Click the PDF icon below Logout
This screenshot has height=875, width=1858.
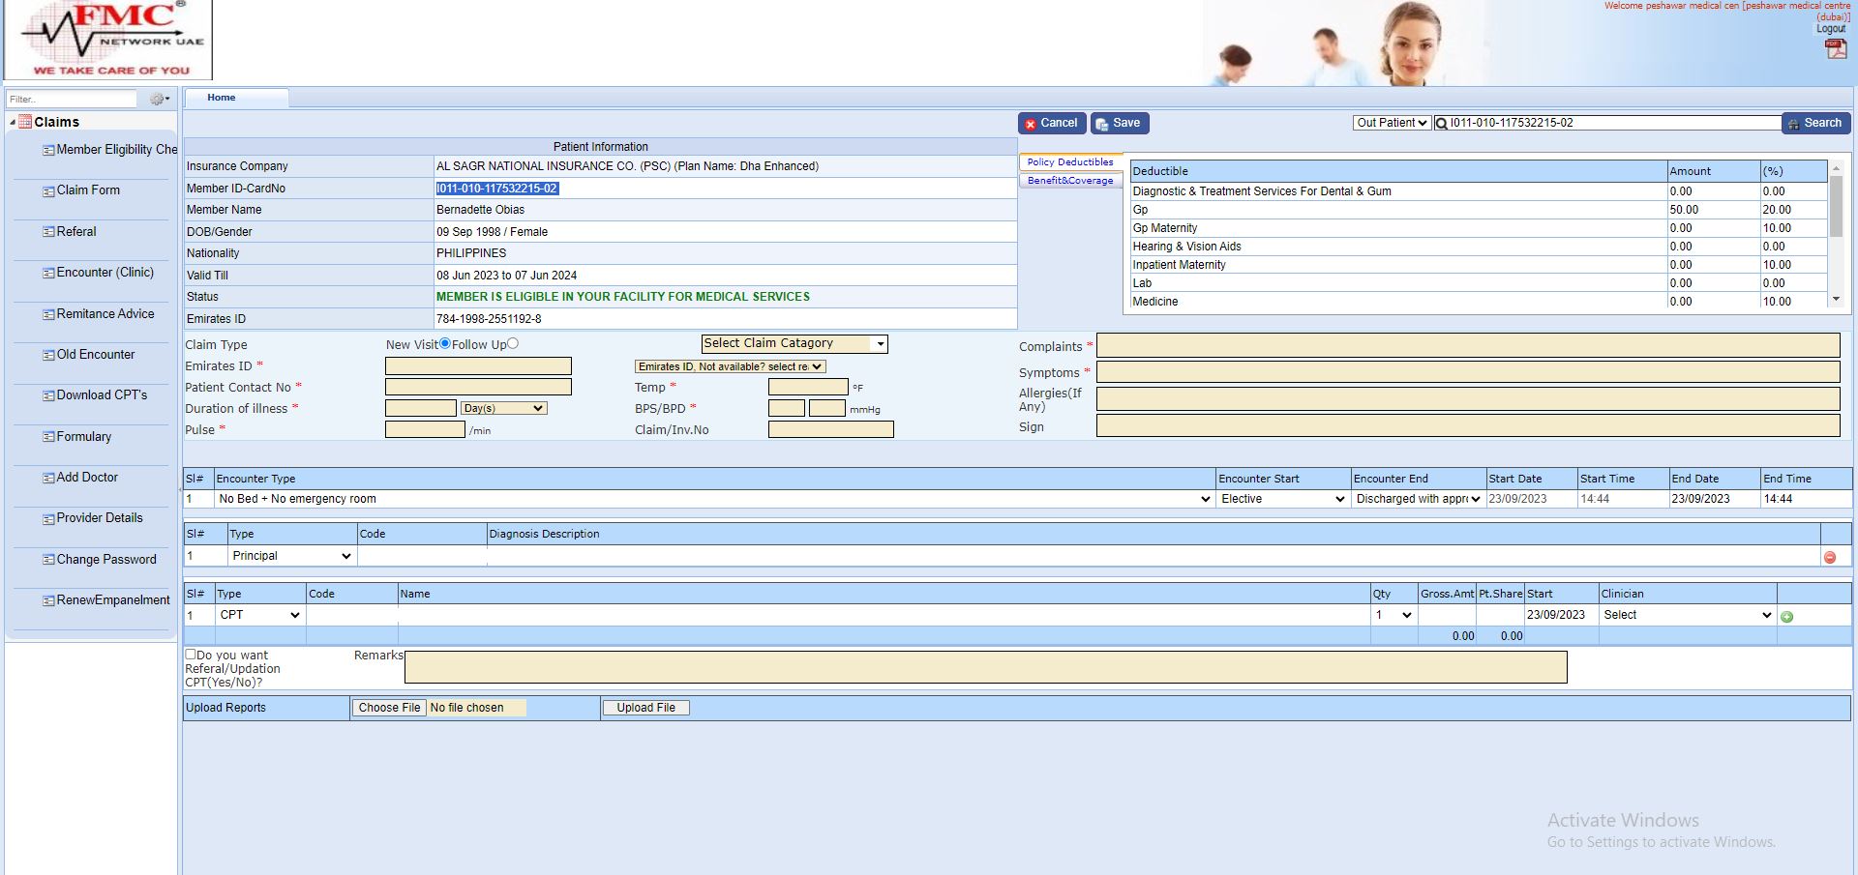(1835, 49)
